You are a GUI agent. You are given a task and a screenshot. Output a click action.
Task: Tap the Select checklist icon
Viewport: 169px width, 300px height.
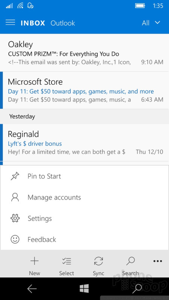(66, 261)
